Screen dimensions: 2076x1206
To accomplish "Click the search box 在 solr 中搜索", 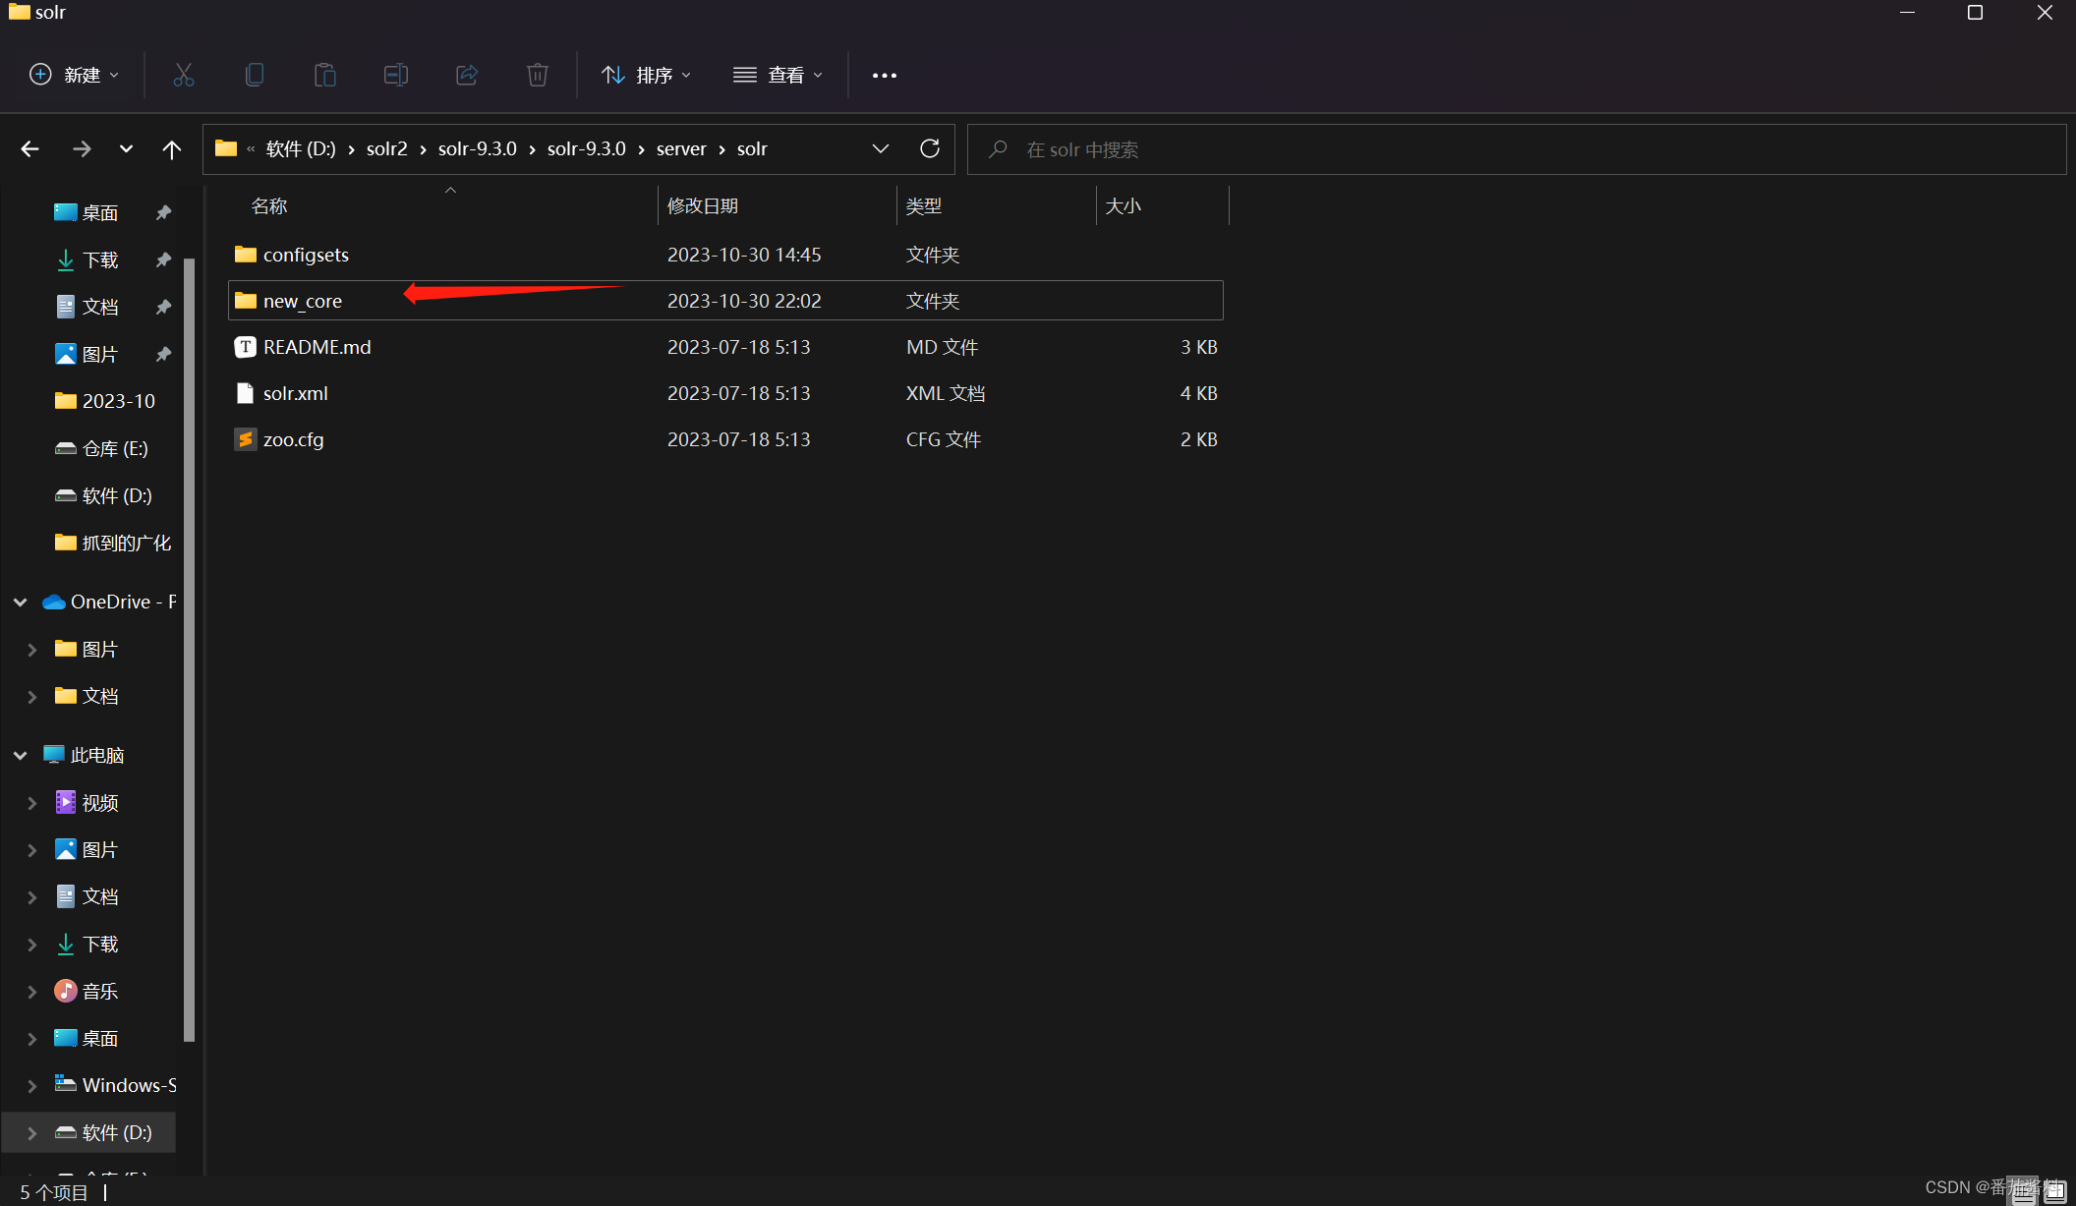I will [x=1514, y=149].
